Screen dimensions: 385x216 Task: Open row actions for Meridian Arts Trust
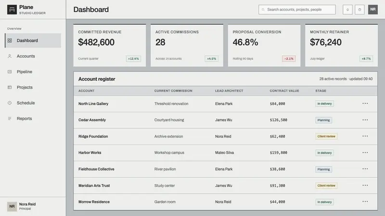(365, 185)
